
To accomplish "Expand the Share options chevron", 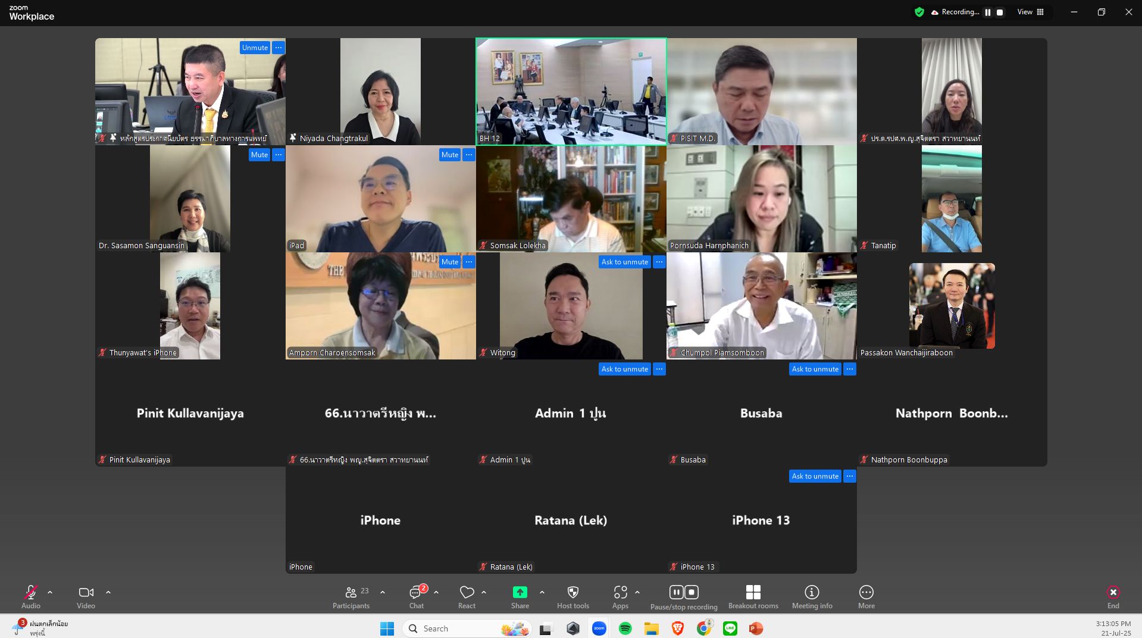I will click(x=542, y=593).
